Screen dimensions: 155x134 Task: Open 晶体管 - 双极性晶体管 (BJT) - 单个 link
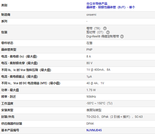(x=111, y=7)
